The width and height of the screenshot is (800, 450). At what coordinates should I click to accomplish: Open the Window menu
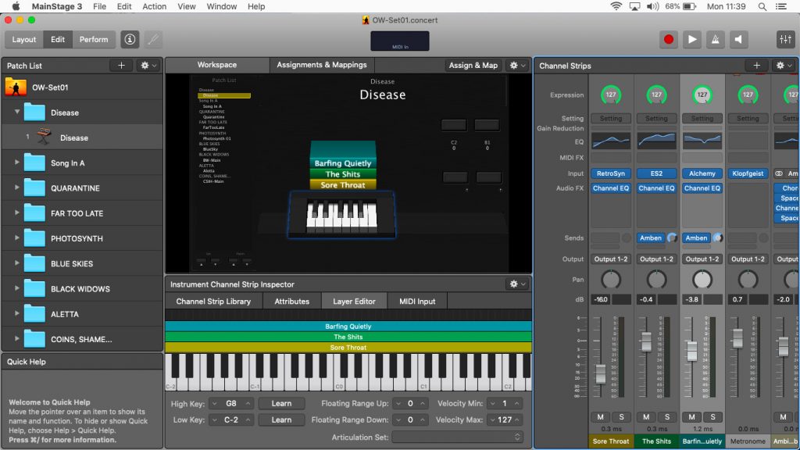coord(221,6)
